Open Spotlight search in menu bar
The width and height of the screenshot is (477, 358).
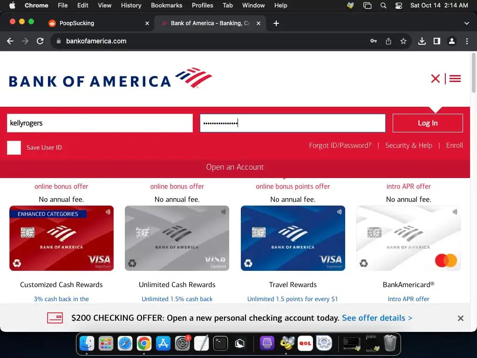coord(383,6)
